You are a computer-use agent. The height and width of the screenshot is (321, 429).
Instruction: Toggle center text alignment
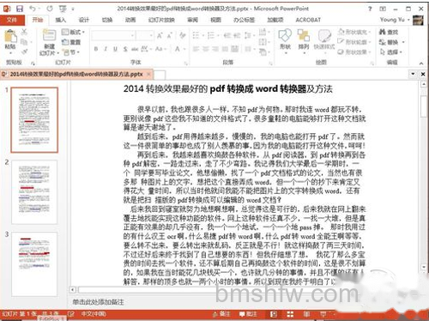[x=206, y=49]
